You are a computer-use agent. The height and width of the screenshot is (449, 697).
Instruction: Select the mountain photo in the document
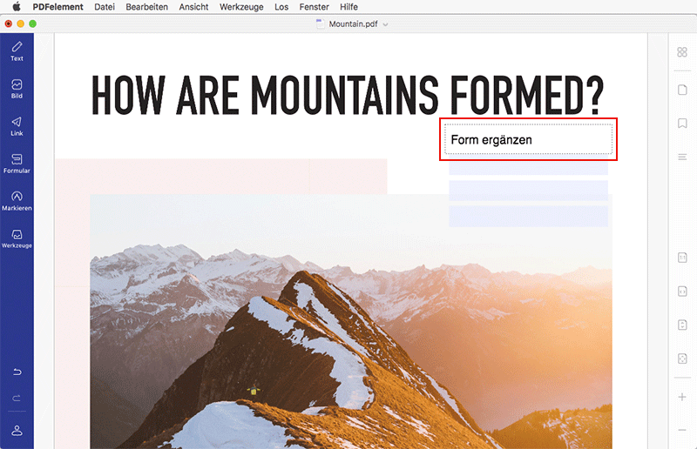tap(351, 322)
